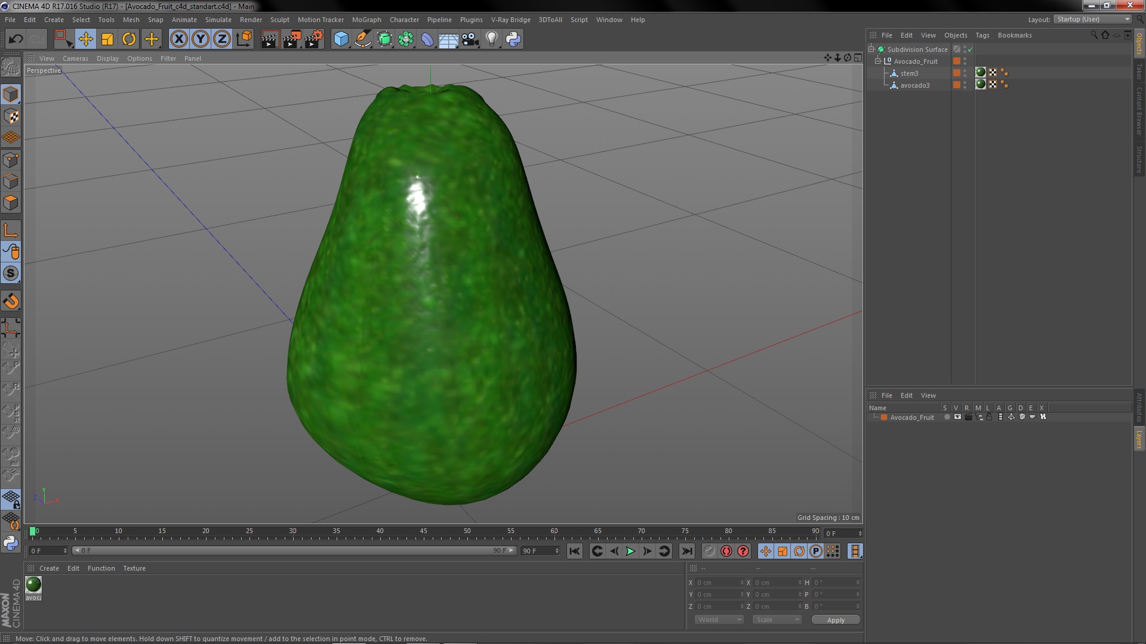The width and height of the screenshot is (1146, 644).
Task: Switch to Texture mode icon
Action: click(x=11, y=116)
